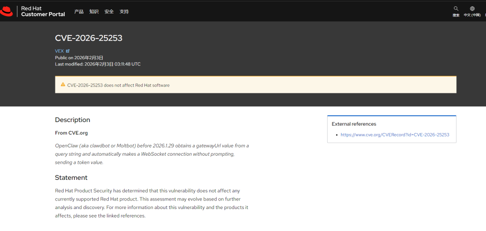Click the red fedora Red Hat logo

pos(6,11)
